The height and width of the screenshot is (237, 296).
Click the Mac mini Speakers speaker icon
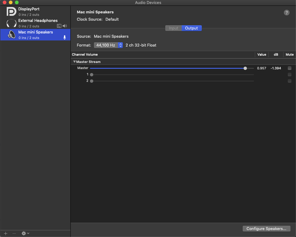[12, 35]
